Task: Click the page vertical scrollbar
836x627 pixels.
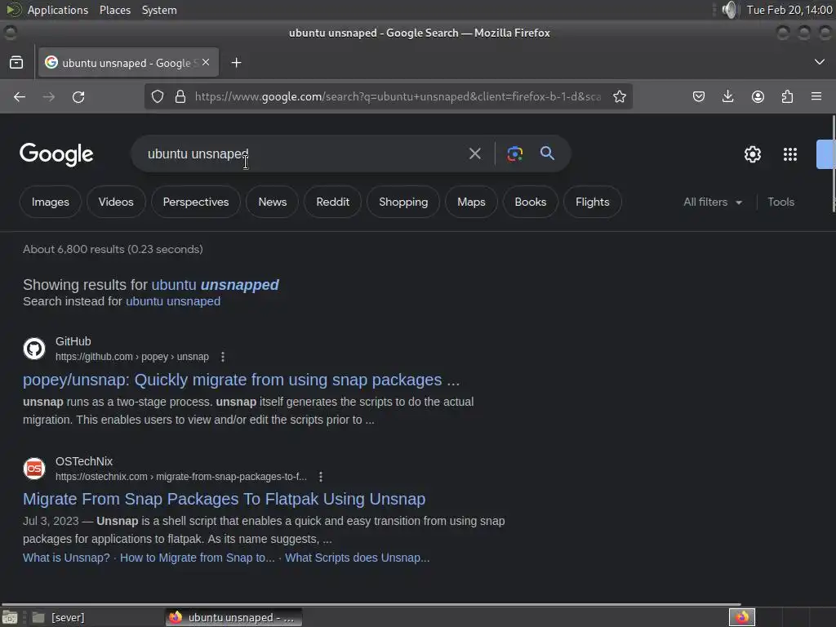Action: 833,163
